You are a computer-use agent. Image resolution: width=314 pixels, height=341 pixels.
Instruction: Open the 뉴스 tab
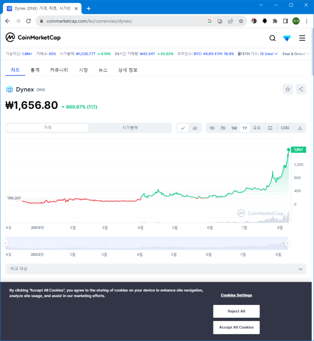[x=103, y=70]
